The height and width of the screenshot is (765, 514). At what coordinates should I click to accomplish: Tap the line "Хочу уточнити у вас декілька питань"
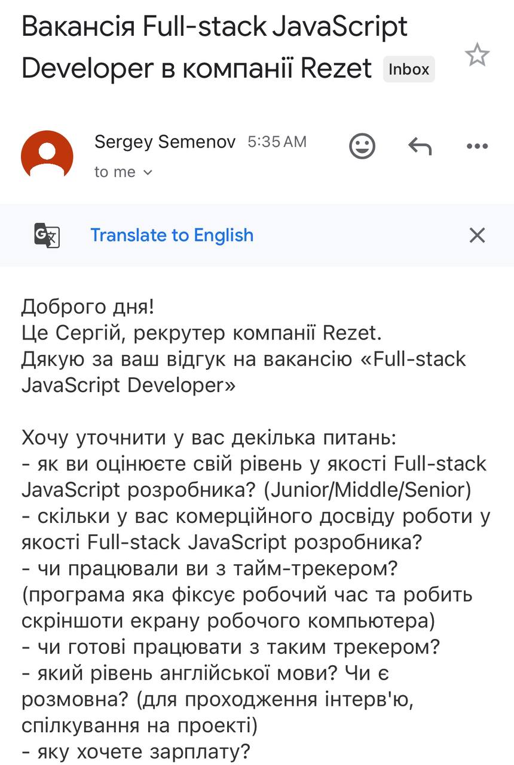(208, 438)
